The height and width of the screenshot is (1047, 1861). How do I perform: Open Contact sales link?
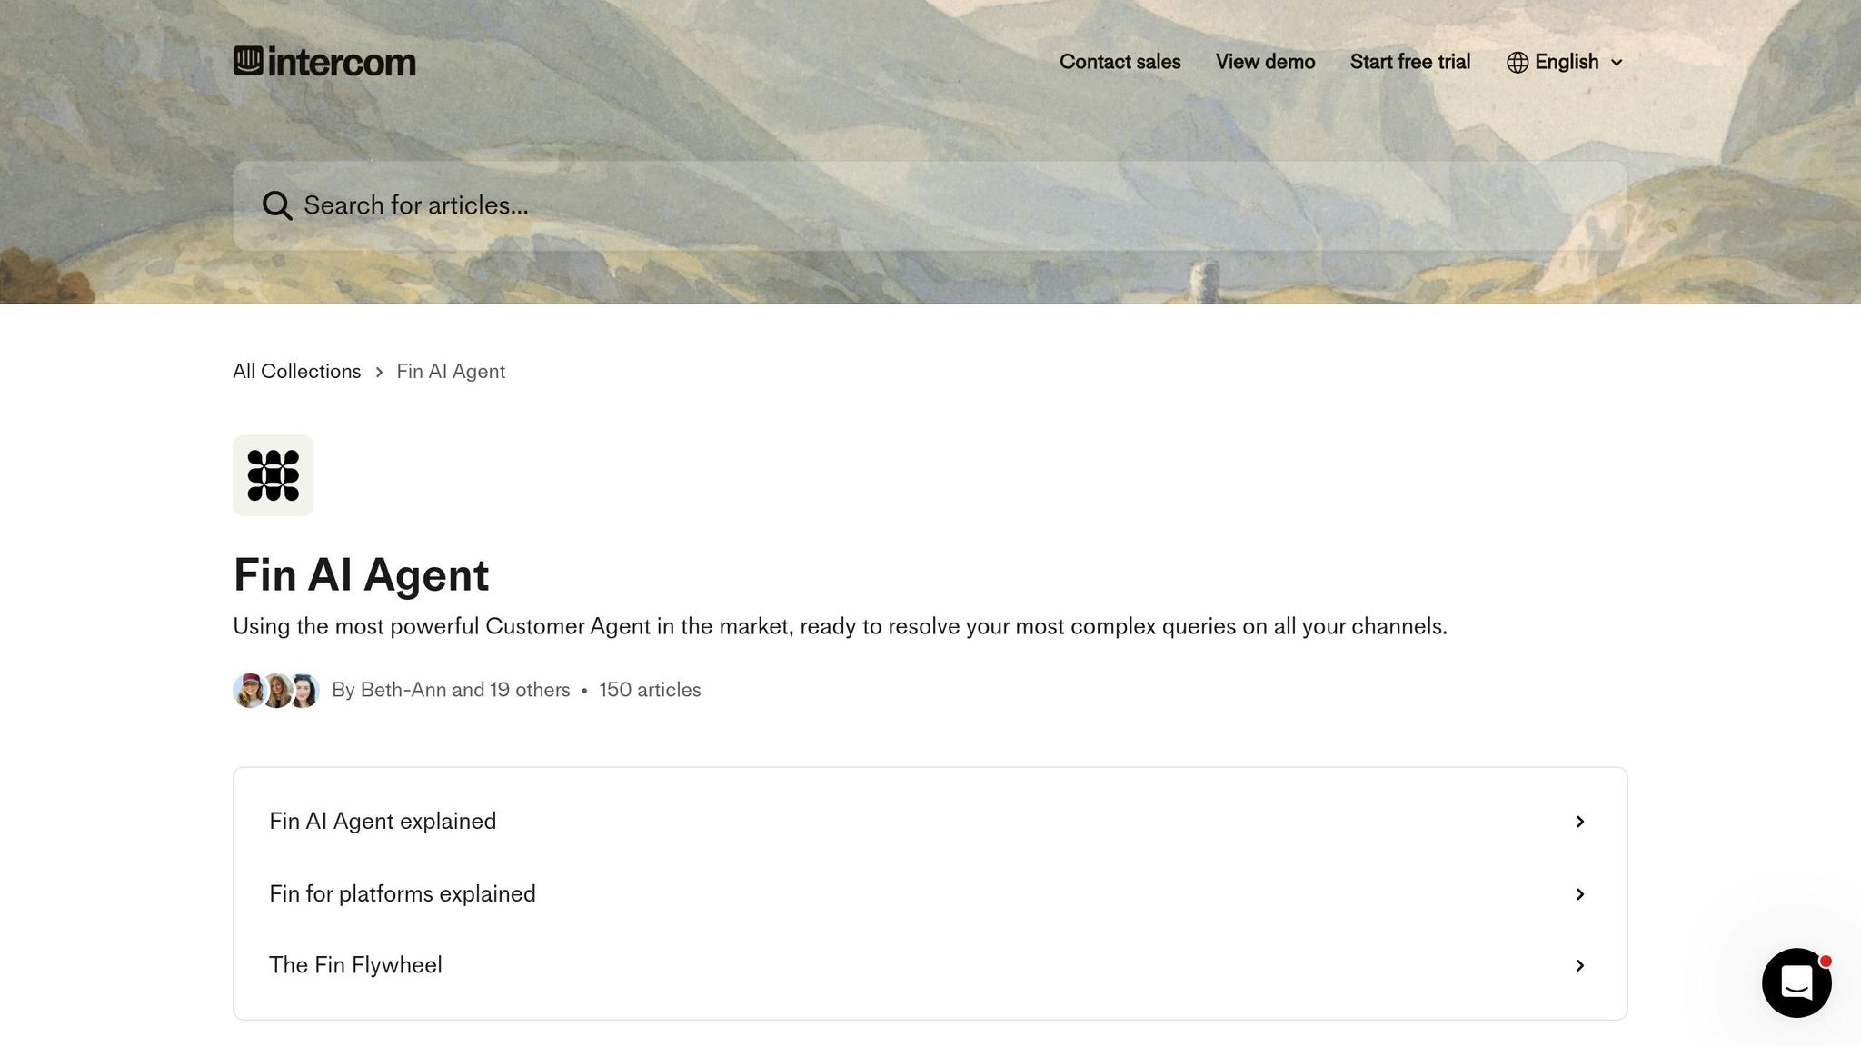[1120, 62]
